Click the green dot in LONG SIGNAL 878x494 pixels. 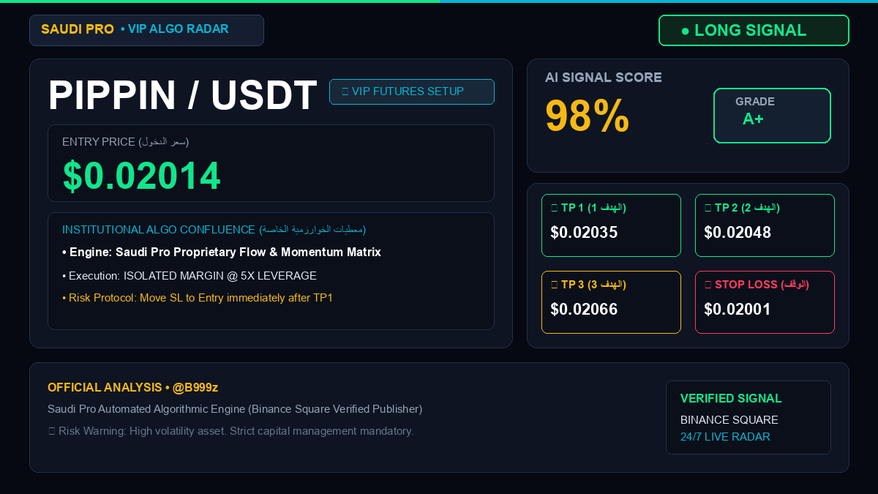[685, 31]
